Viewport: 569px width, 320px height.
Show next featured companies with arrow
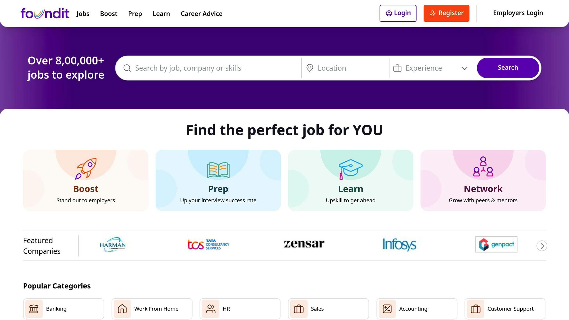pos(542,246)
